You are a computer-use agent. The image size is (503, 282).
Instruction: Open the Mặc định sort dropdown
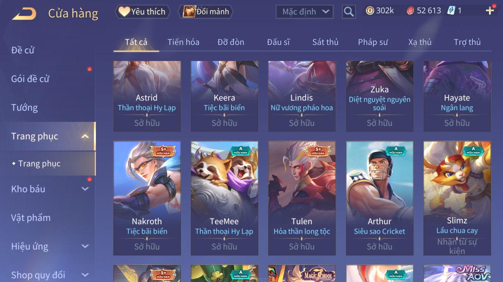pyautogui.click(x=305, y=12)
